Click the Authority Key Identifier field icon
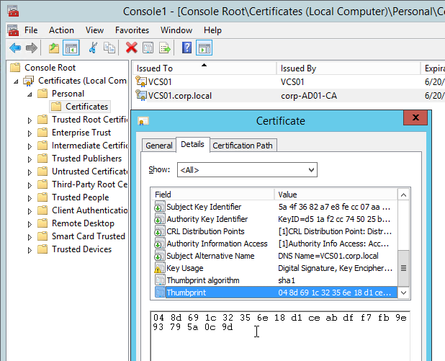 pos(160,219)
